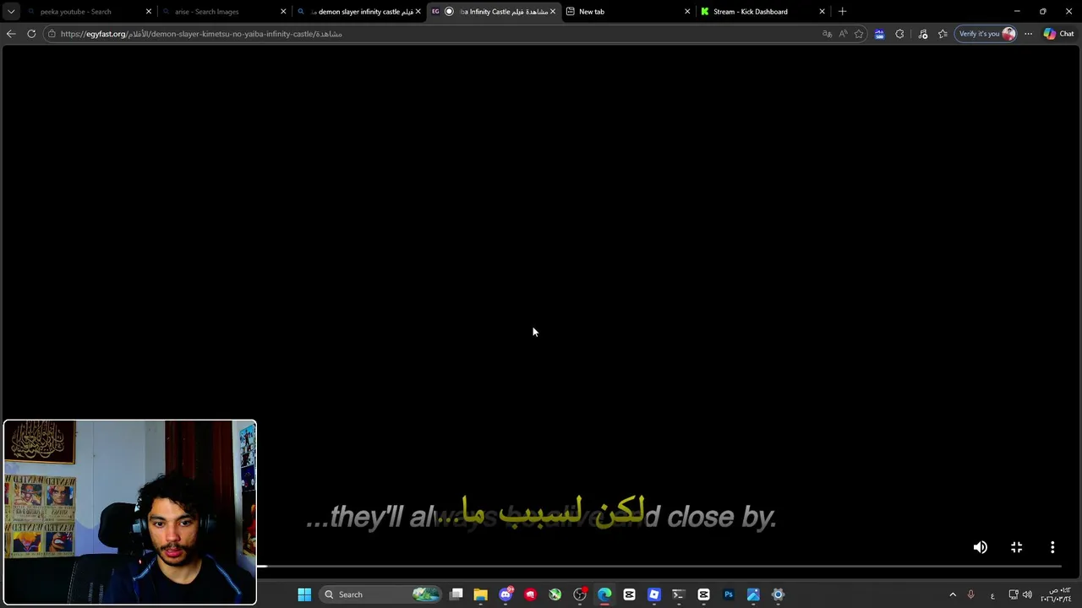Open the Favorites list icon
This screenshot has width=1082, height=608.
[x=943, y=34]
